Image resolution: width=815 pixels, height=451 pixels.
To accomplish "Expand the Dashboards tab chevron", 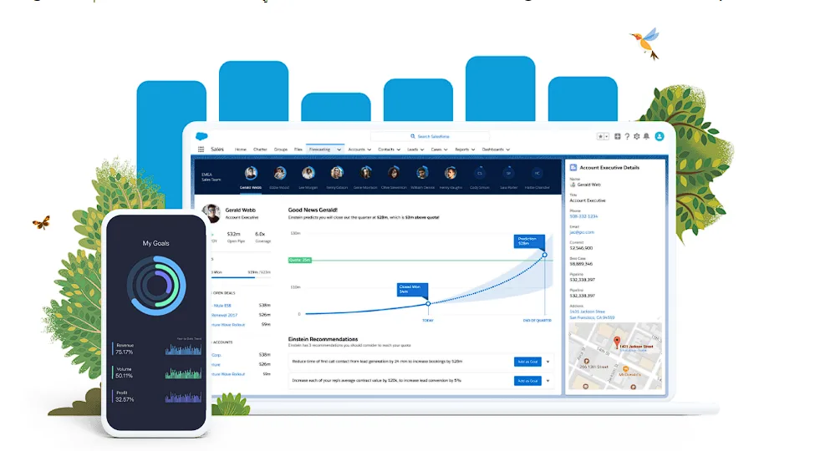I will pyautogui.click(x=508, y=149).
